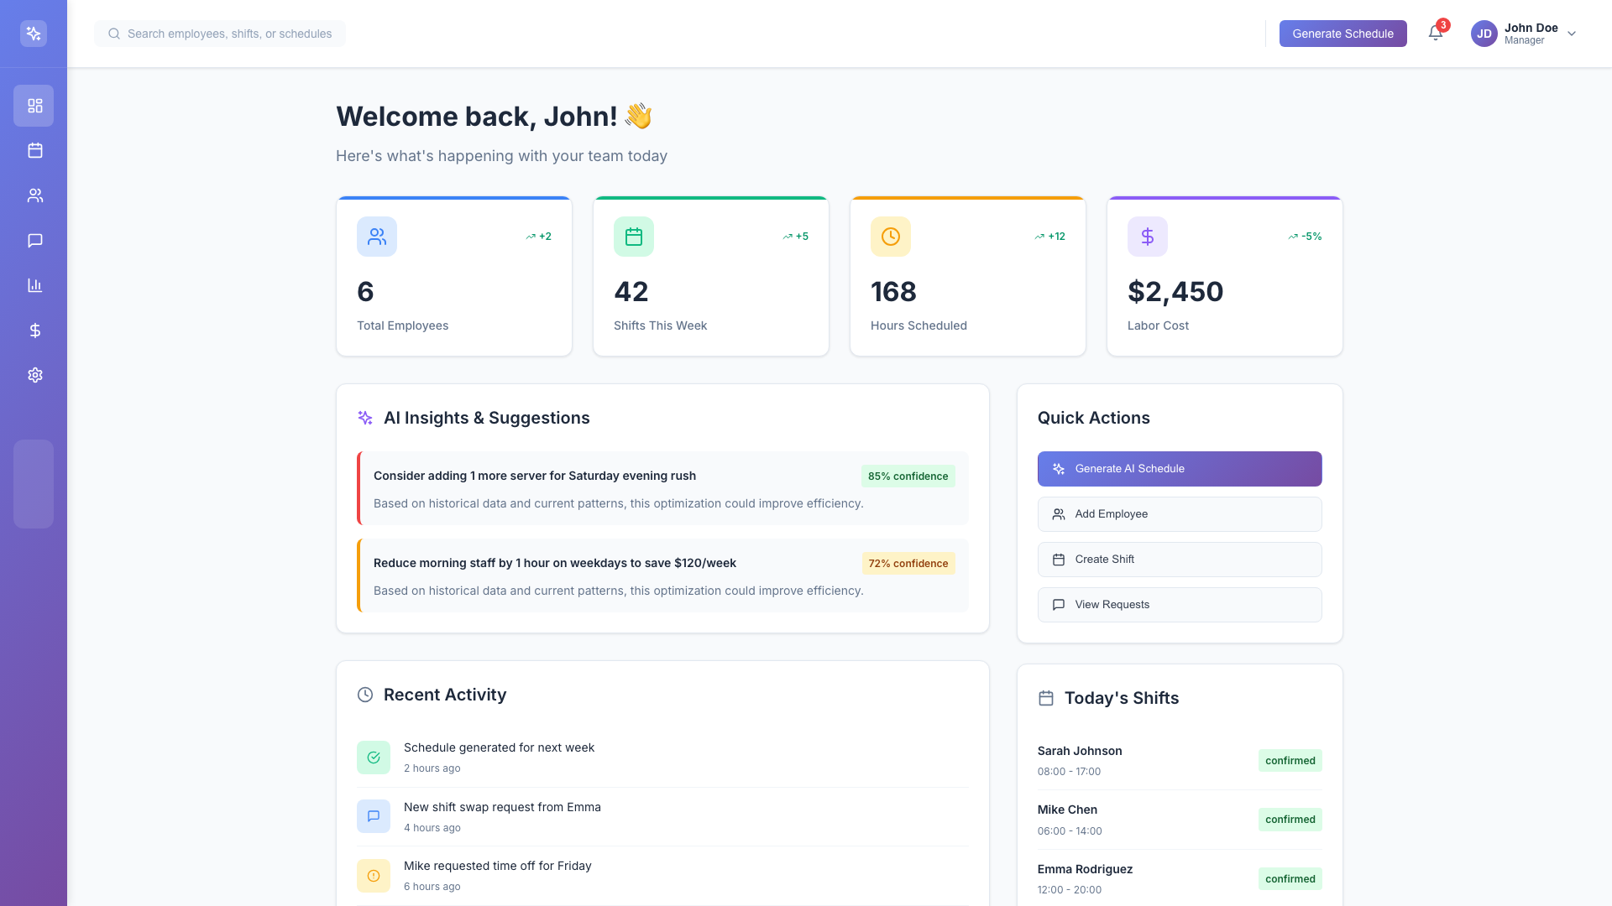Click the AI Insights sparkle icon
Screen dimensions: 1612x906
[364, 417]
